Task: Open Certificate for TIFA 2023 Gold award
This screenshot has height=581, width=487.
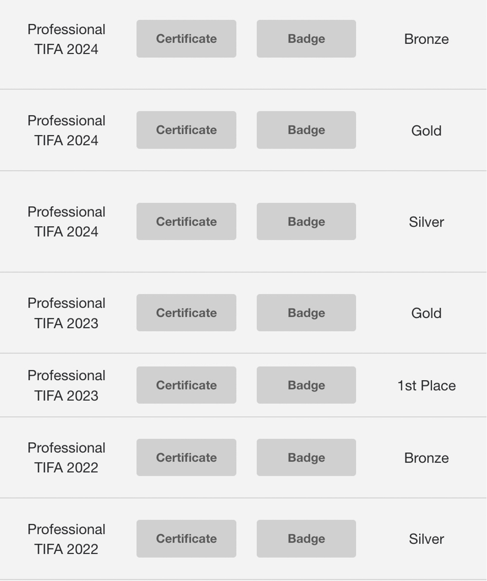Action: pos(187,313)
